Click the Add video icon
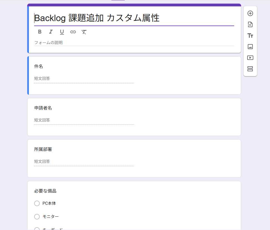This screenshot has height=230, width=270. 250,58
